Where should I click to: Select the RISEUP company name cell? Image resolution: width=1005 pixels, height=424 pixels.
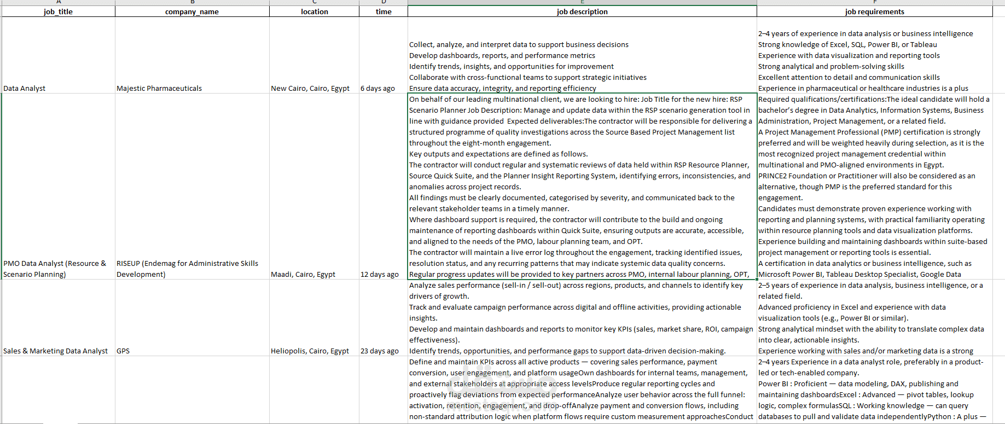pos(192,187)
